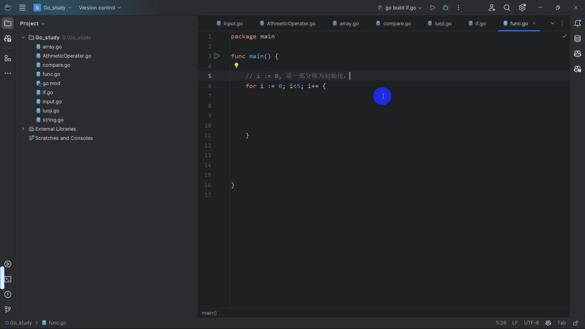
Task: Open the Terminal tool window
Action: [8, 279]
